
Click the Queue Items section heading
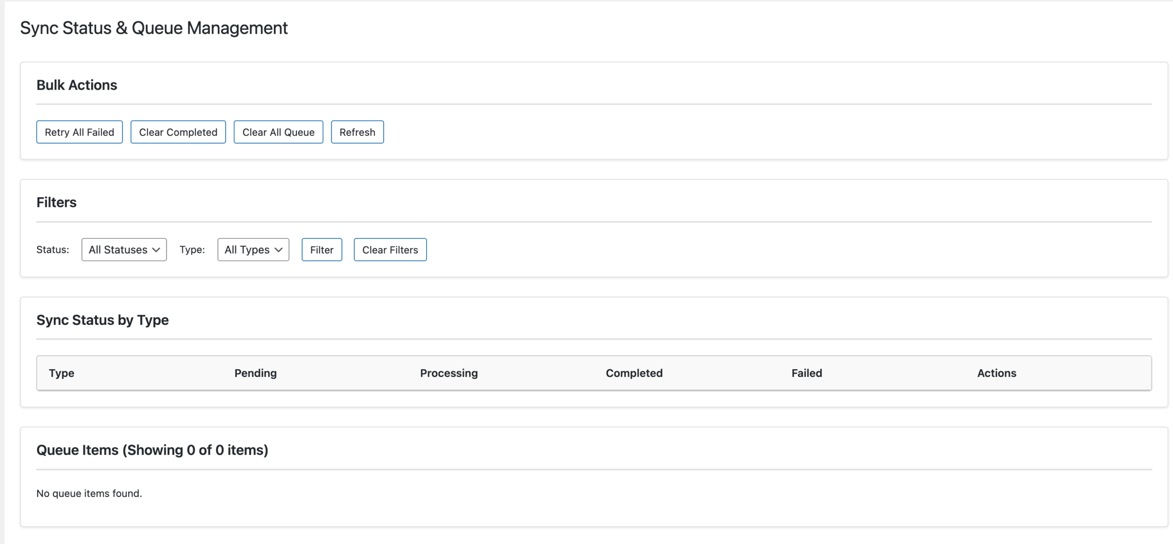pyautogui.click(x=152, y=449)
